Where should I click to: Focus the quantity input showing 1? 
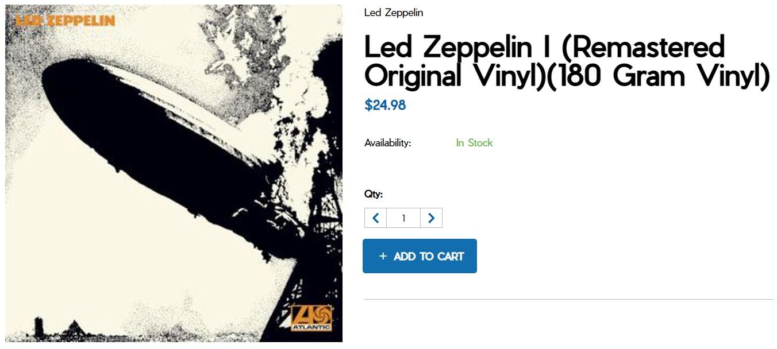pos(403,218)
